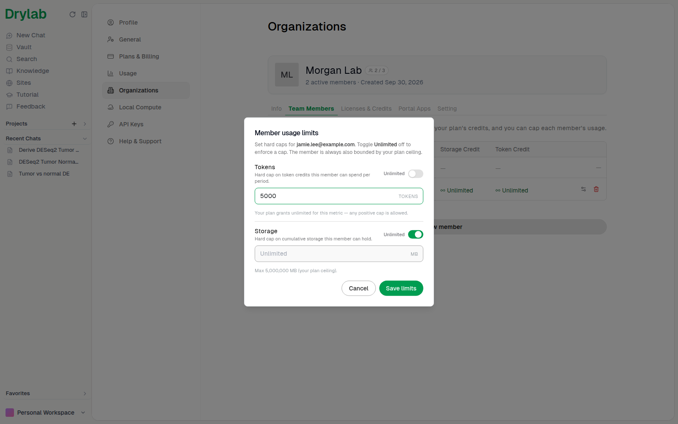Click the Drylab logo

[26, 14]
